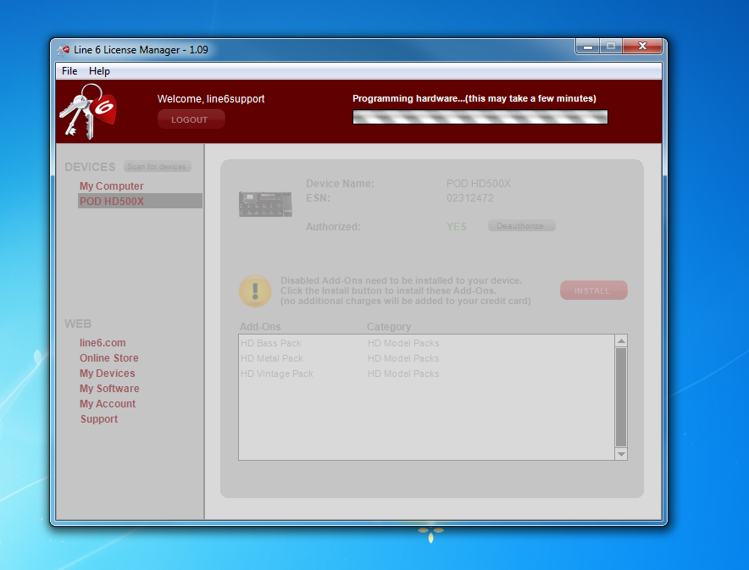
Task: Click Scan for devices button
Action: click(x=157, y=167)
